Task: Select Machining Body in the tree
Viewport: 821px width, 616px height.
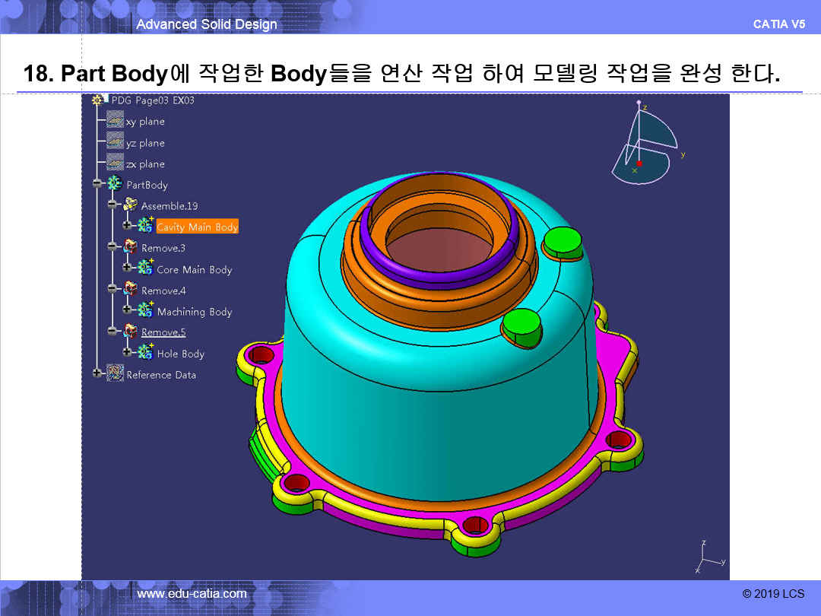Action: pyautogui.click(x=194, y=312)
